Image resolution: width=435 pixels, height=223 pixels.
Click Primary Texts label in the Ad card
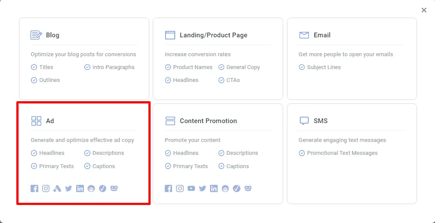click(x=57, y=166)
